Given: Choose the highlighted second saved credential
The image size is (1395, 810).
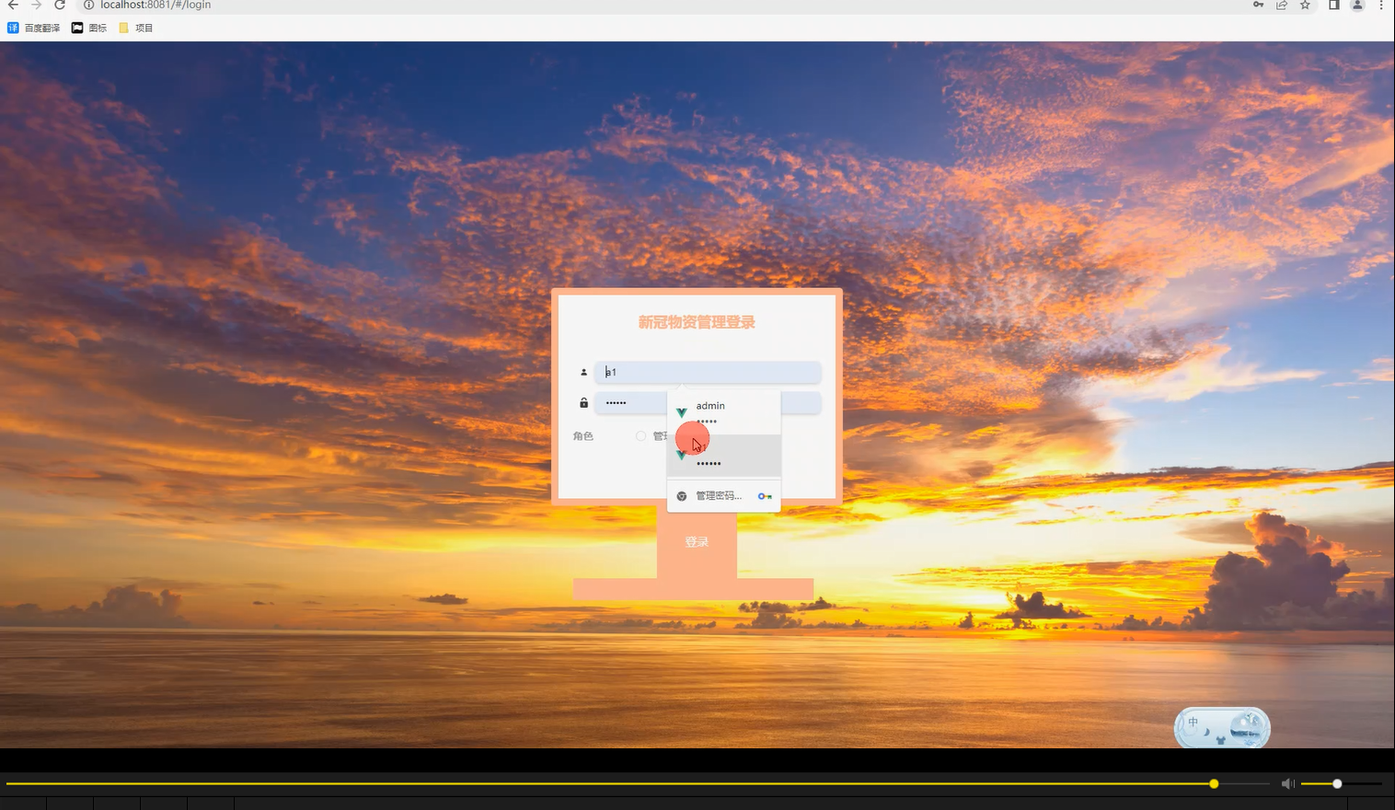Looking at the screenshot, I should (x=724, y=456).
